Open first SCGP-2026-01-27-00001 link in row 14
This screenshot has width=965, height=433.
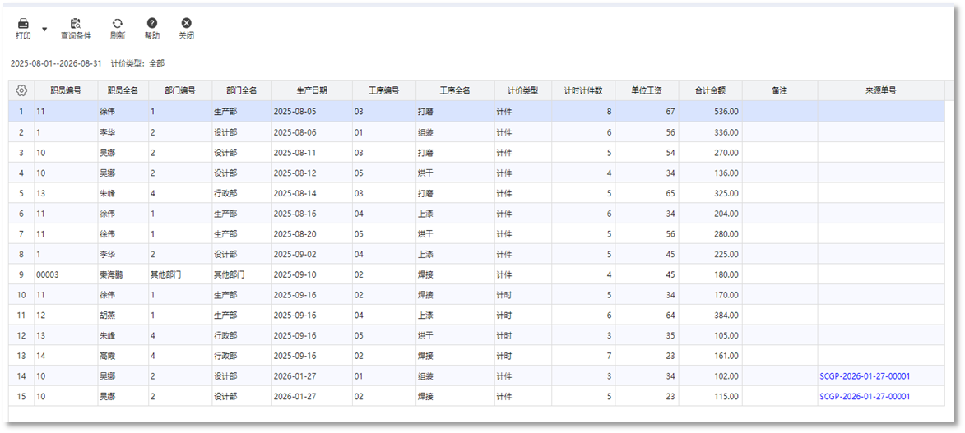coord(865,376)
